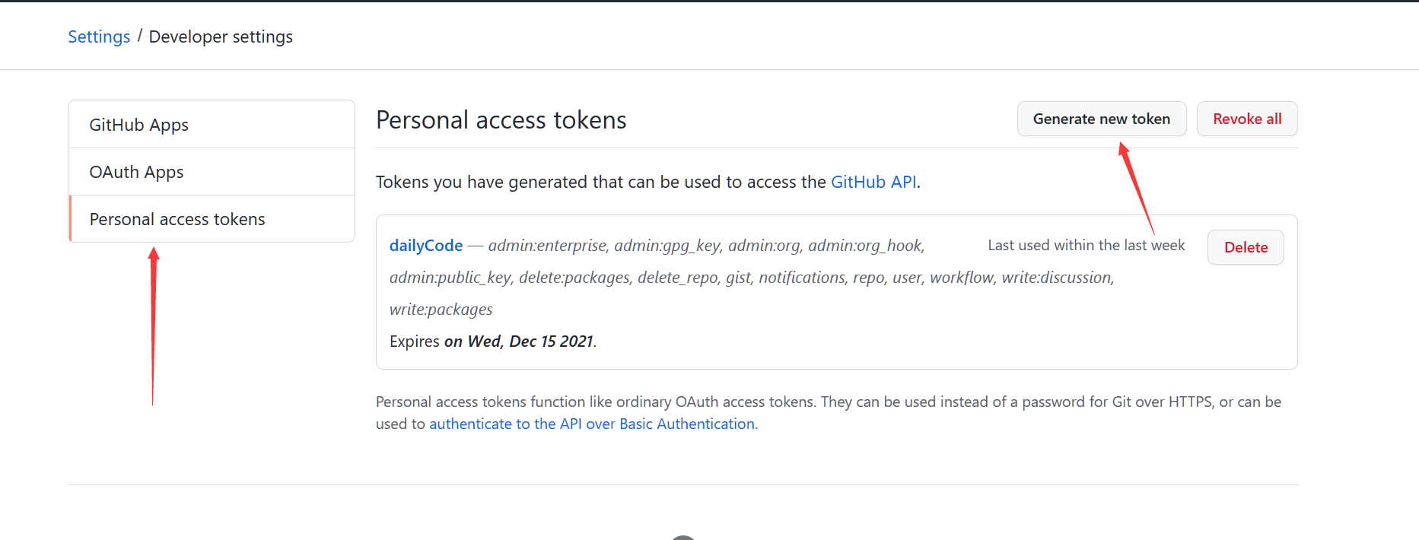Image resolution: width=1419 pixels, height=540 pixels.
Task: Click the paragraph about ordinary OAuth access tokens
Action: point(828,402)
